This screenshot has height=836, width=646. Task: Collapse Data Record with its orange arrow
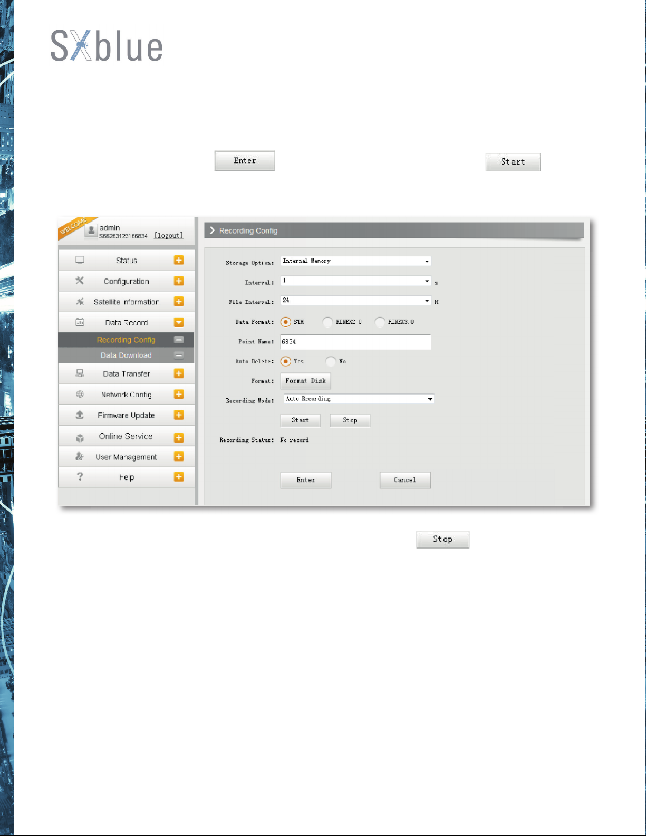179,322
